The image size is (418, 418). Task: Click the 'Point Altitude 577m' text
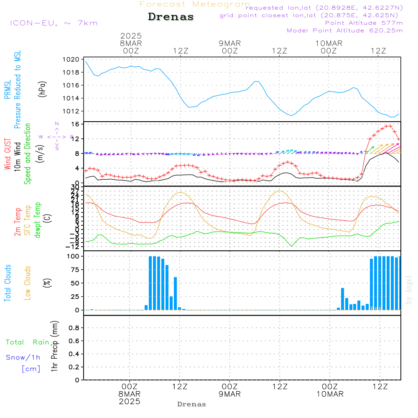click(364, 23)
